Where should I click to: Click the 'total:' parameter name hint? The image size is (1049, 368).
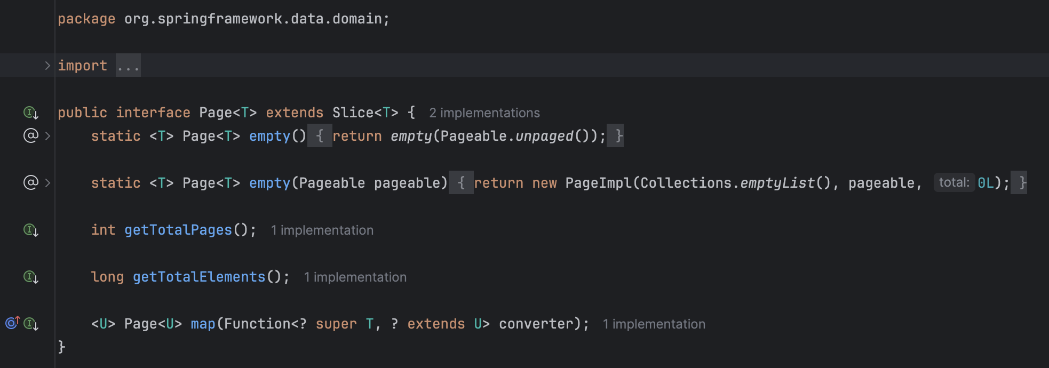(x=954, y=182)
